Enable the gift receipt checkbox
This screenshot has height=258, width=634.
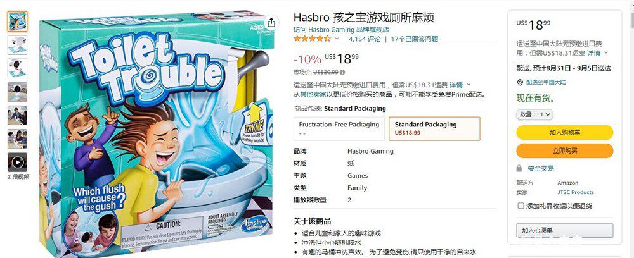[521, 206]
